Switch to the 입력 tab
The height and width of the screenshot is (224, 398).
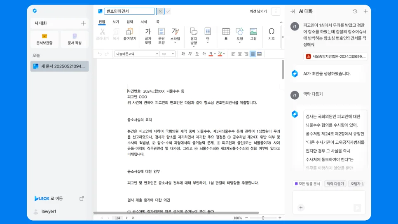[x=130, y=22]
